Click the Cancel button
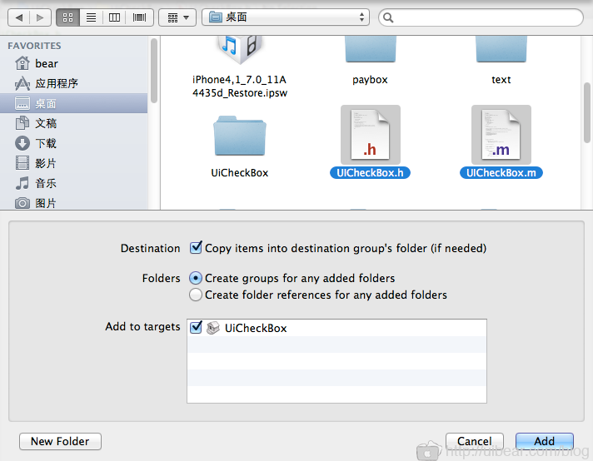 click(x=474, y=441)
